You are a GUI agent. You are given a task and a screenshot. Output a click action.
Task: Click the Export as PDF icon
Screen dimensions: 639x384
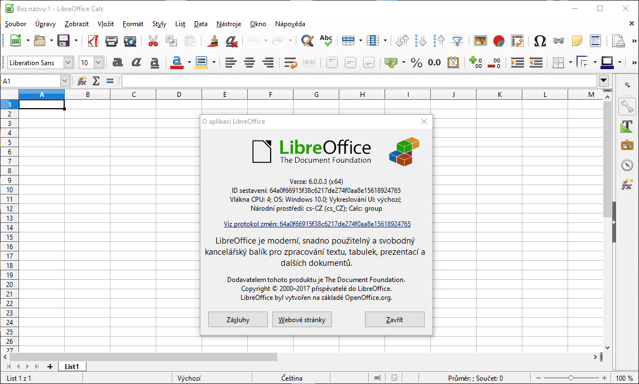94,41
